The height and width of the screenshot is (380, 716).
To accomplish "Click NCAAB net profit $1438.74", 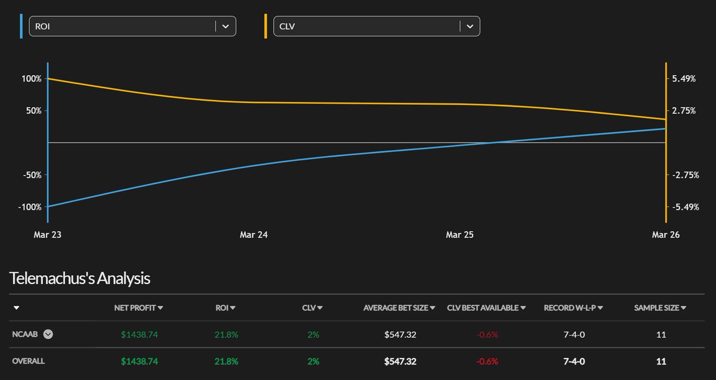I will coord(139,335).
